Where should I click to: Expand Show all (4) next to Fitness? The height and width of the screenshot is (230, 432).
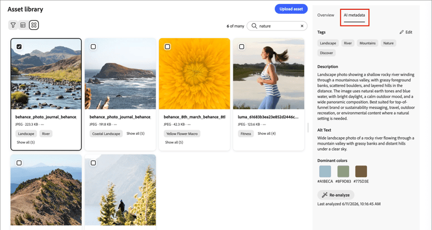[267, 134]
